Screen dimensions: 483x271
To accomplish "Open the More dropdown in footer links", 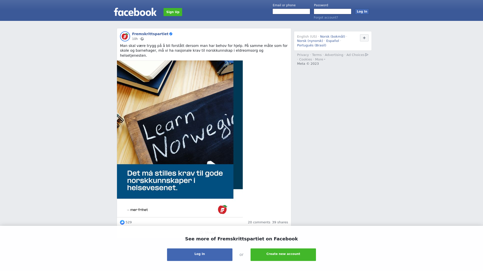I will pyautogui.click(x=320, y=59).
